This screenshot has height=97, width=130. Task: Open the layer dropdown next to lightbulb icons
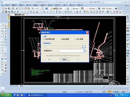pyautogui.click(x=65, y=9)
